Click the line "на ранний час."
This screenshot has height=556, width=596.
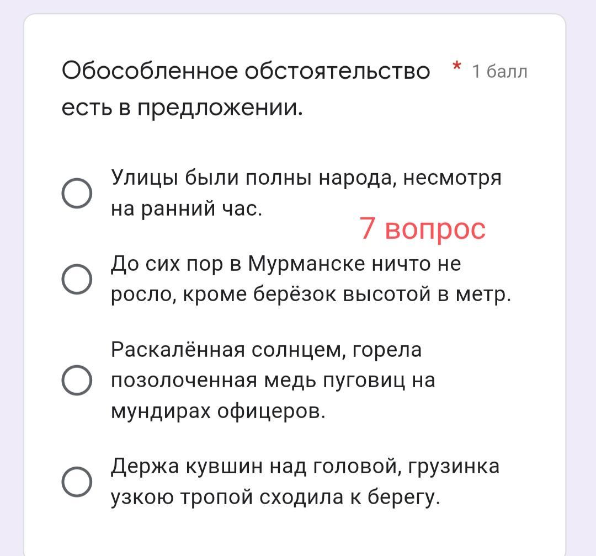[x=187, y=209]
